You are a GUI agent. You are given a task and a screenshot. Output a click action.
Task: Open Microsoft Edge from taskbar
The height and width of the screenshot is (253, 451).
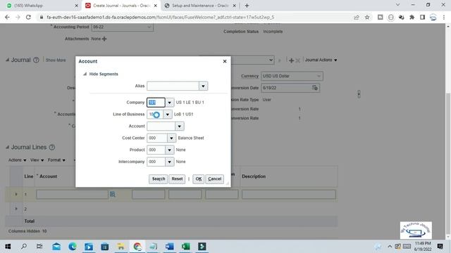[x=73, y=247]
